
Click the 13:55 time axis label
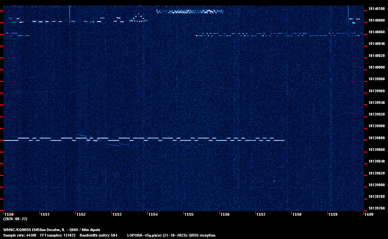pyautogui.click(x=189, y=214)
